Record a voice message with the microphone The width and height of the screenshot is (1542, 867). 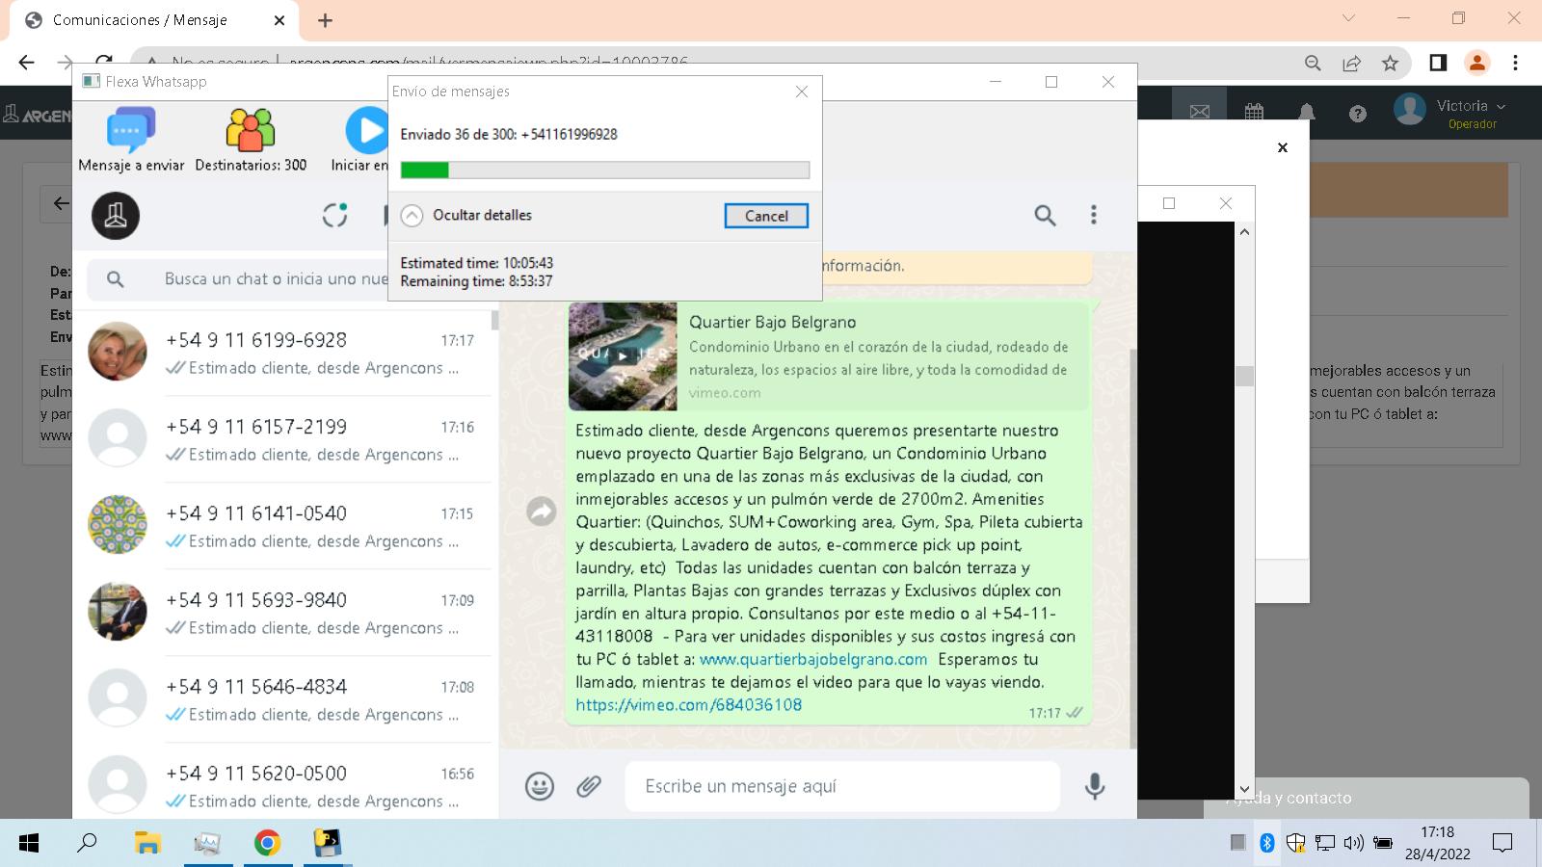coord(1095,786)
